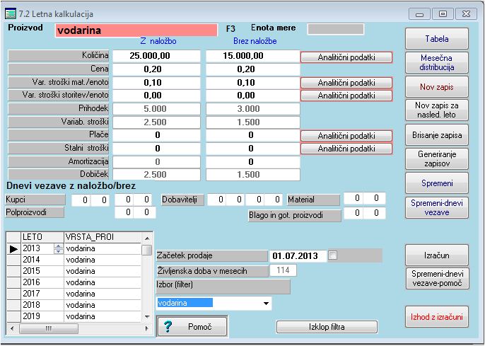Click Brisanje zapisa to delete record
The width and height of the screenshot is (485, 346).
[436, 134]
